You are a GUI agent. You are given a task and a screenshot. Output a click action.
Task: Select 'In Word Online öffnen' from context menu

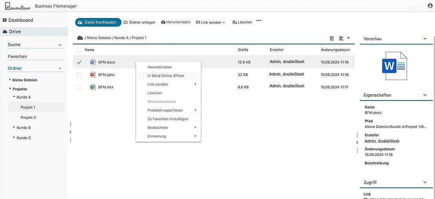click(x=165, y=76)
